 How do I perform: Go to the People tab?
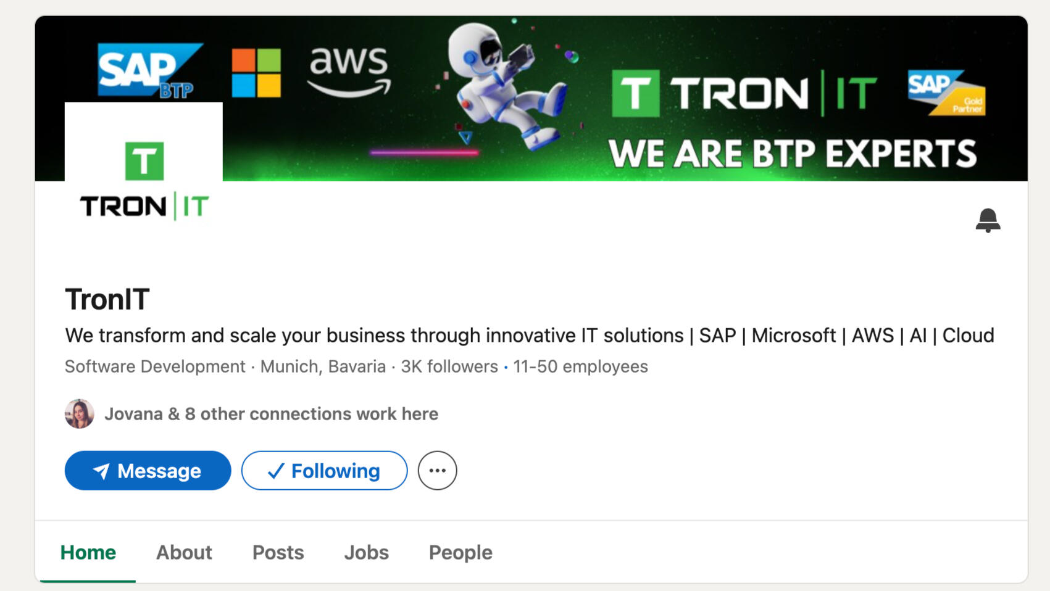(x=460, y=552)
